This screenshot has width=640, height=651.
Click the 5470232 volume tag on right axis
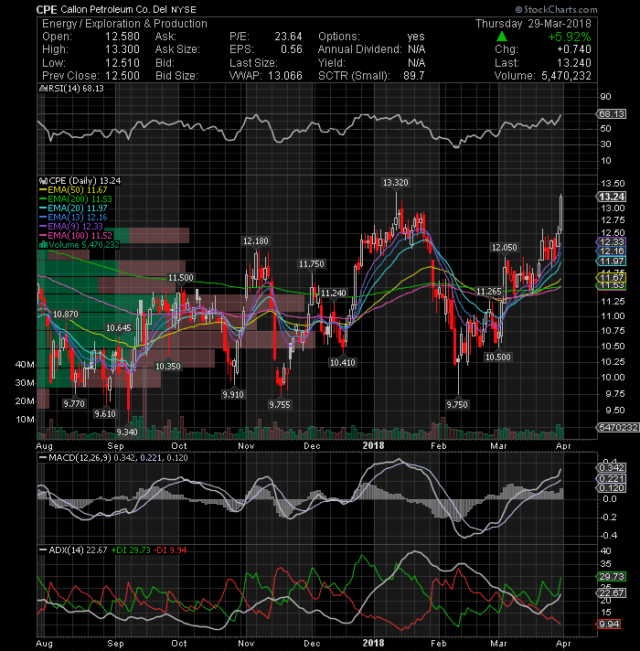(617, 427)
